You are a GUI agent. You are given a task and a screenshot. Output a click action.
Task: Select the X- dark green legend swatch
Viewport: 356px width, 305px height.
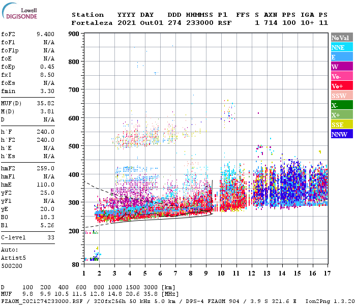click(342, 105)
